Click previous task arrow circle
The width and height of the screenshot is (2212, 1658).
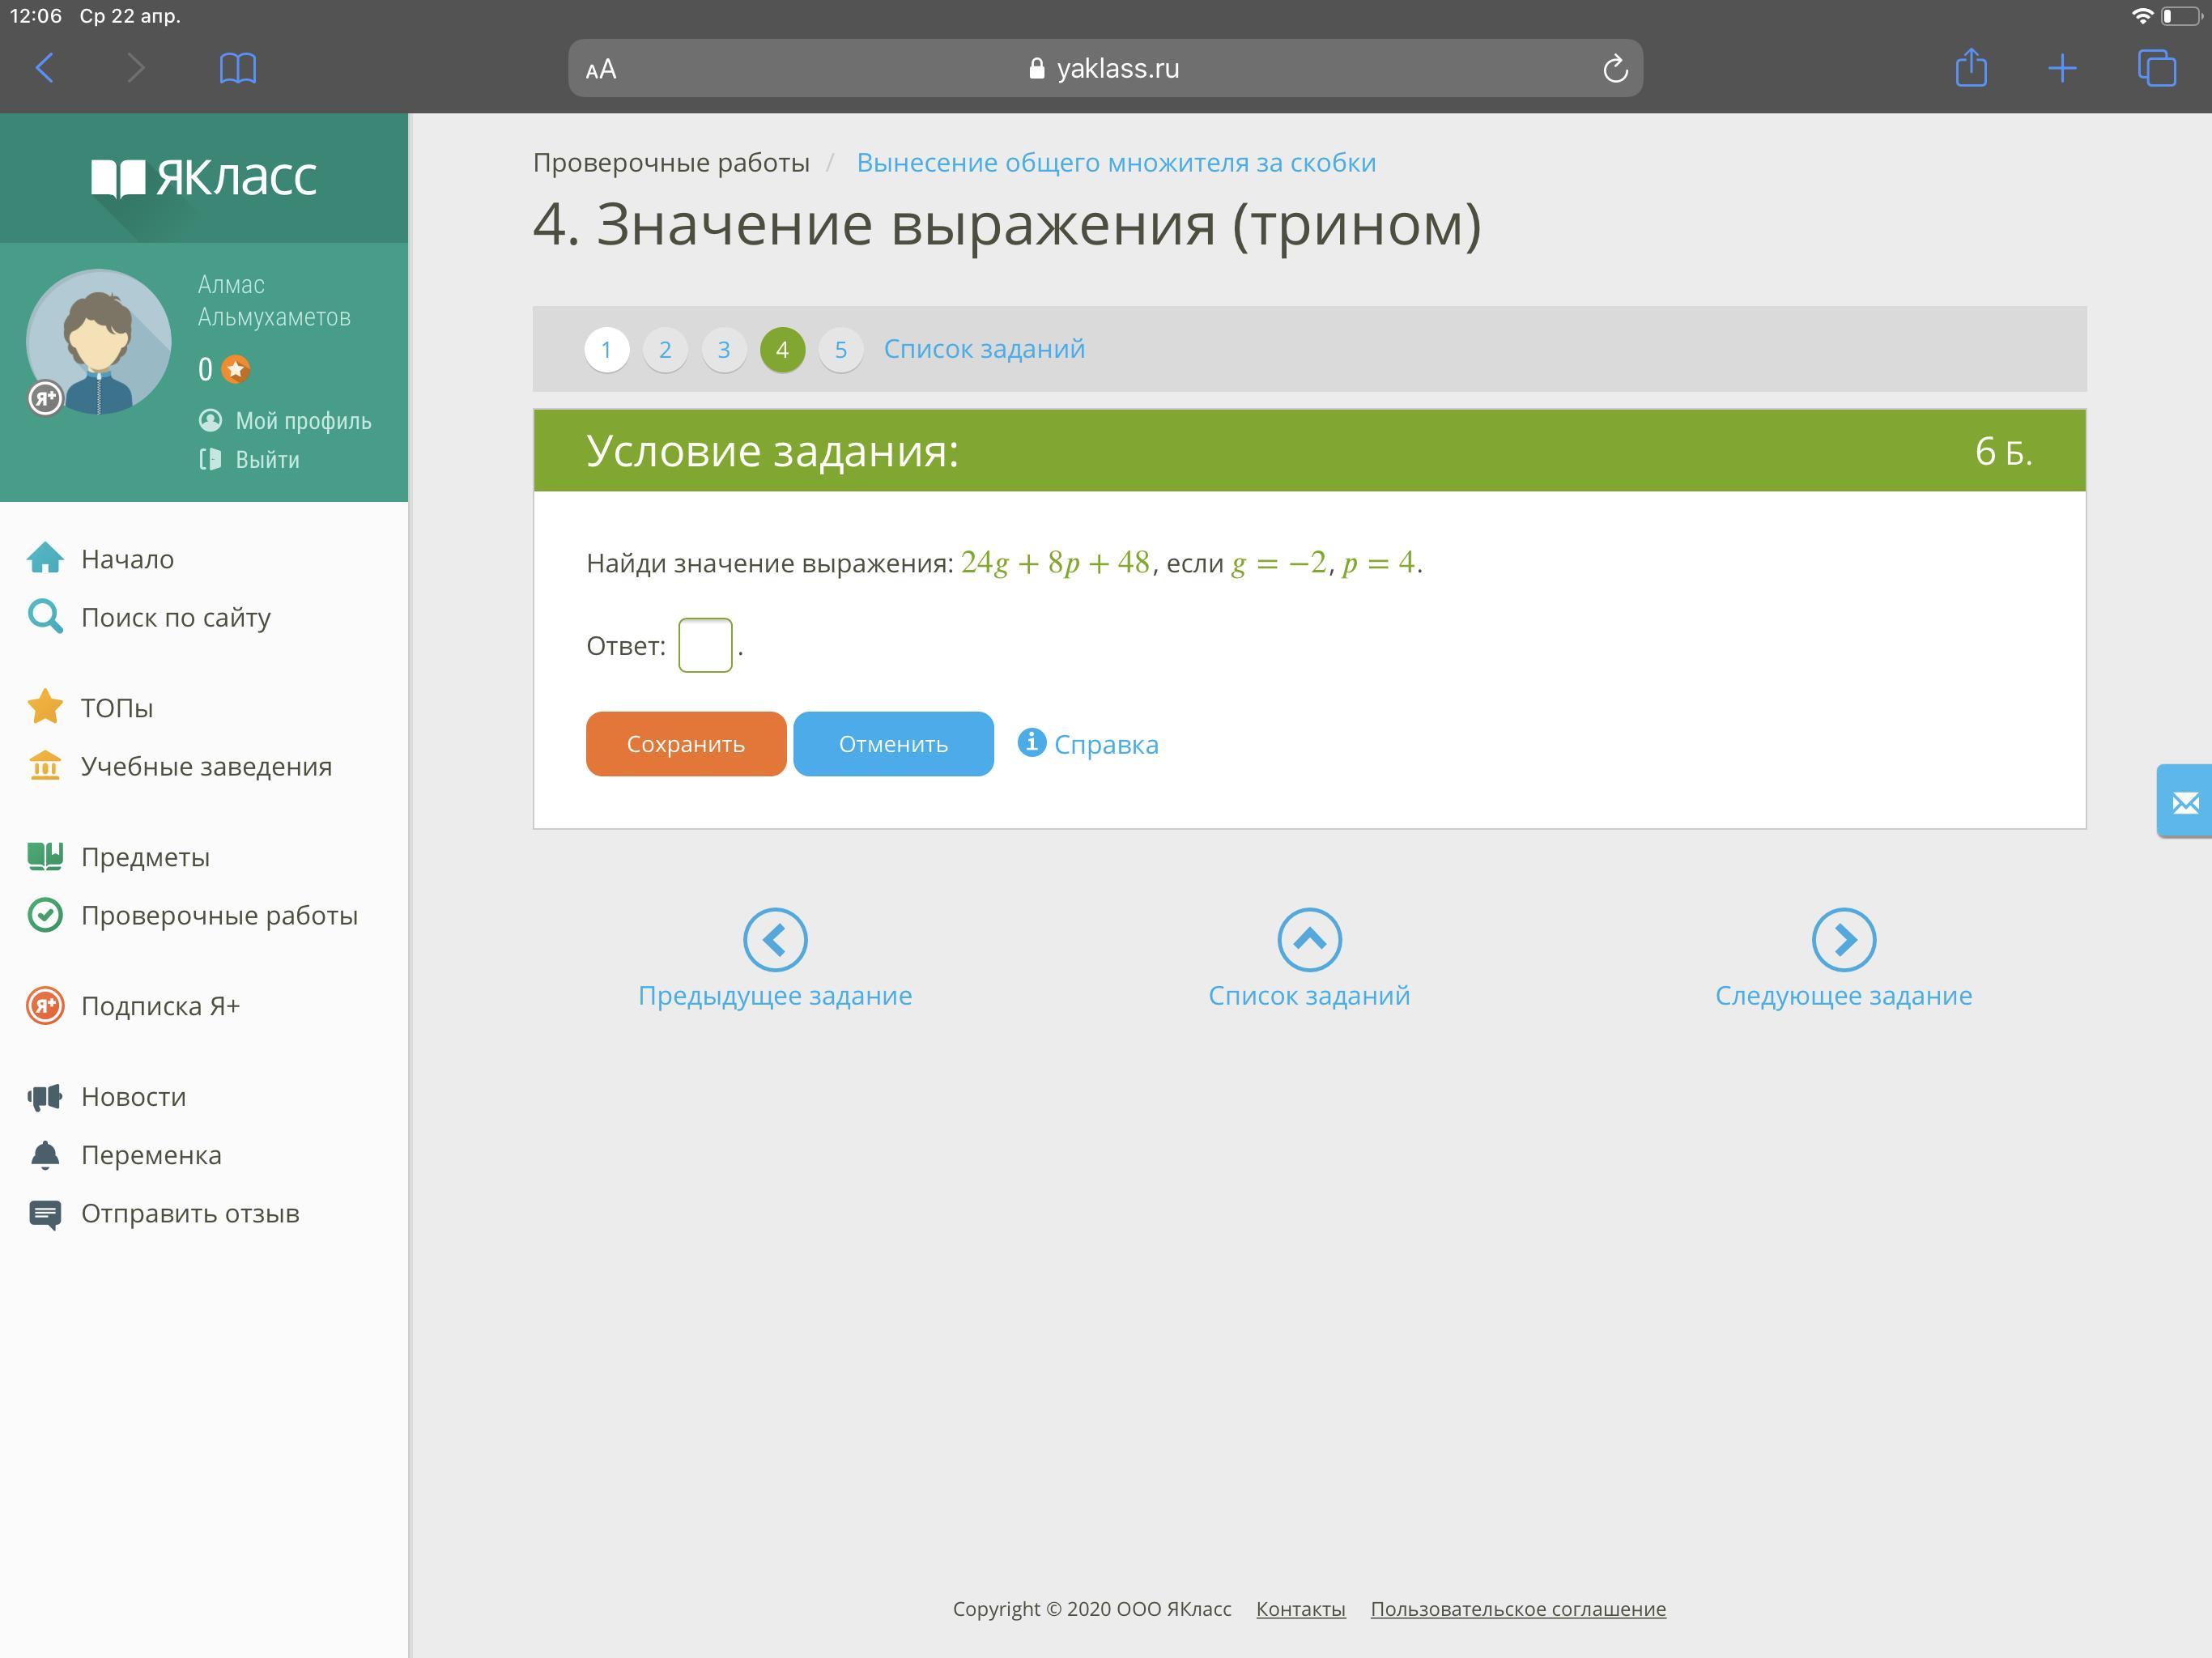(x=775, y=939)
